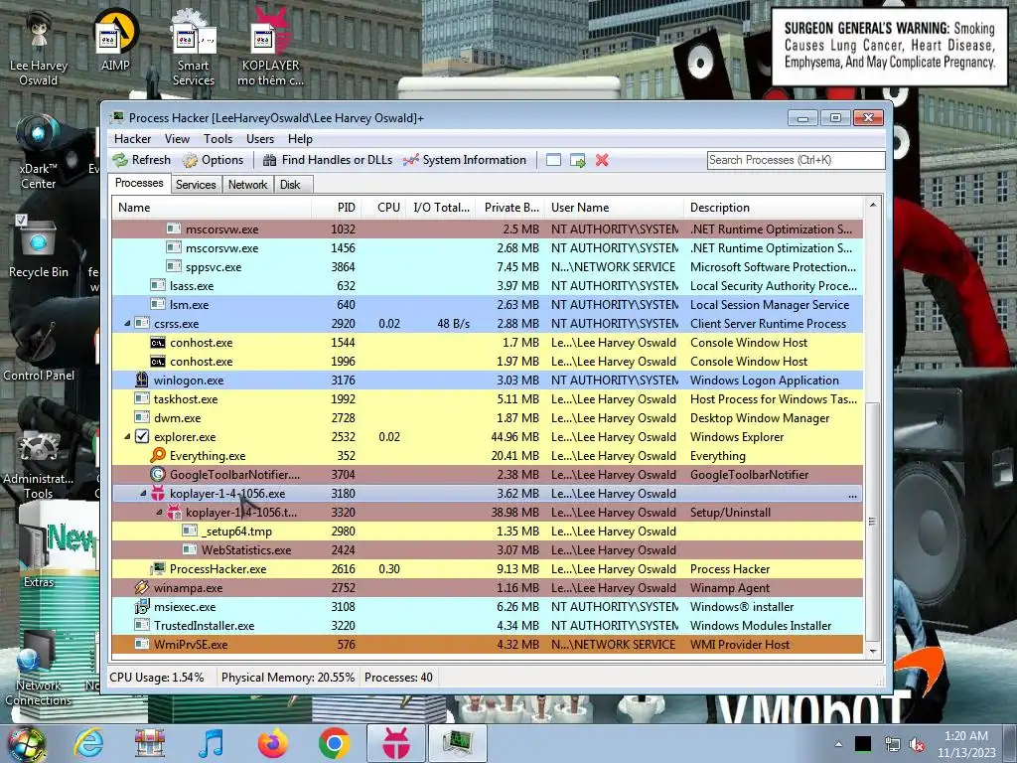Open the Hacker menu
The width and height of the screenshot is (1017, 763).
(132, 139)
